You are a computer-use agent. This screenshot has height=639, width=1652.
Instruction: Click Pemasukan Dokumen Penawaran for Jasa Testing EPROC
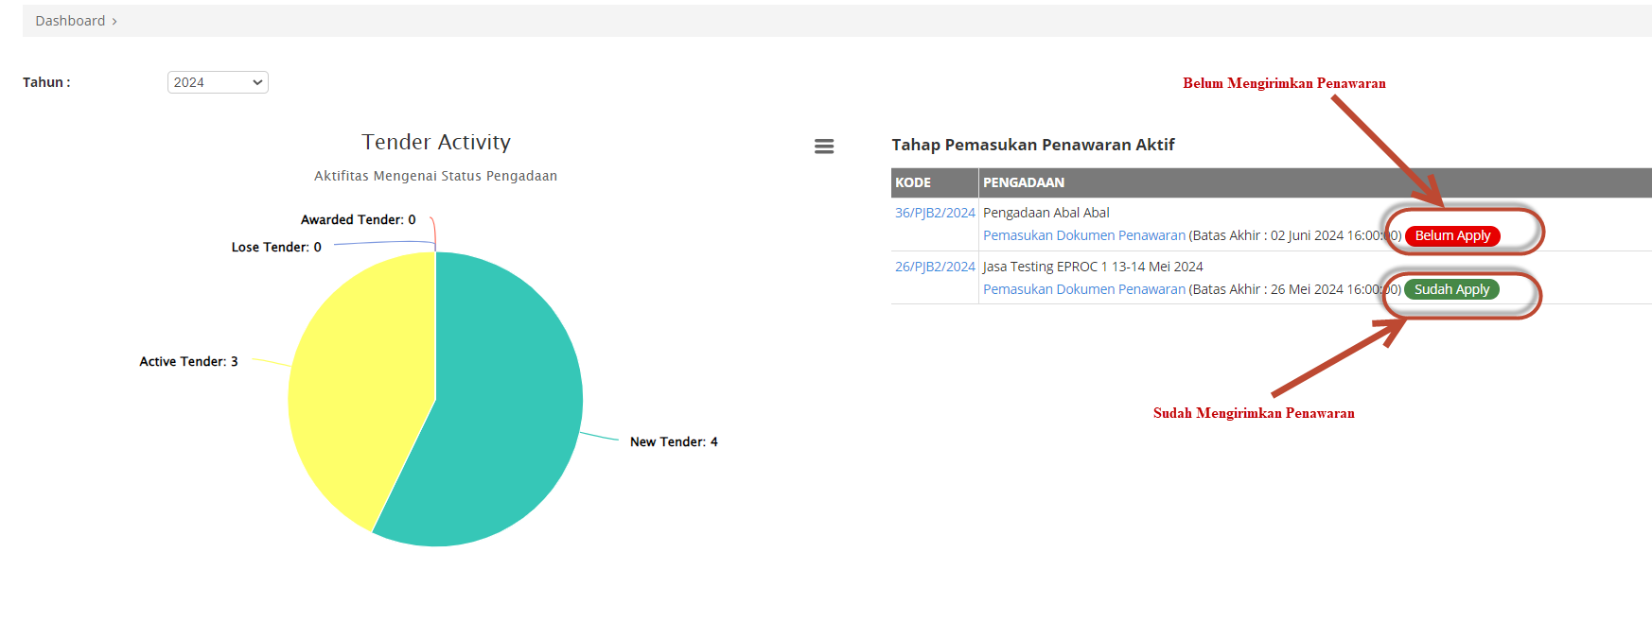tap(1083, 289)
